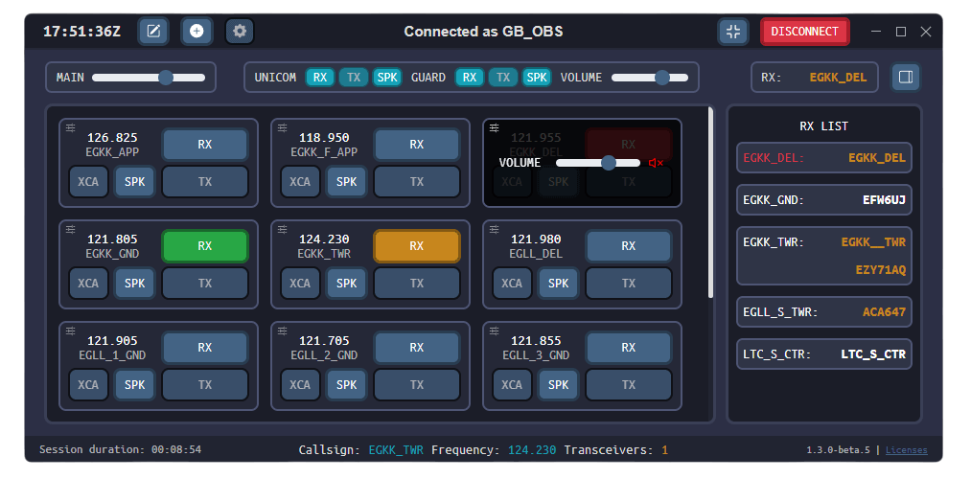Enable RX on EGLL_DEL 121.980
This screenshot has height=479, width=971.
tap(629, 245)
